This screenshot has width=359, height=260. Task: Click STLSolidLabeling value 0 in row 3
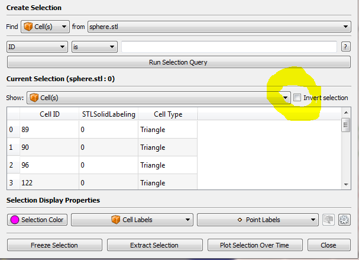[108, 183]
